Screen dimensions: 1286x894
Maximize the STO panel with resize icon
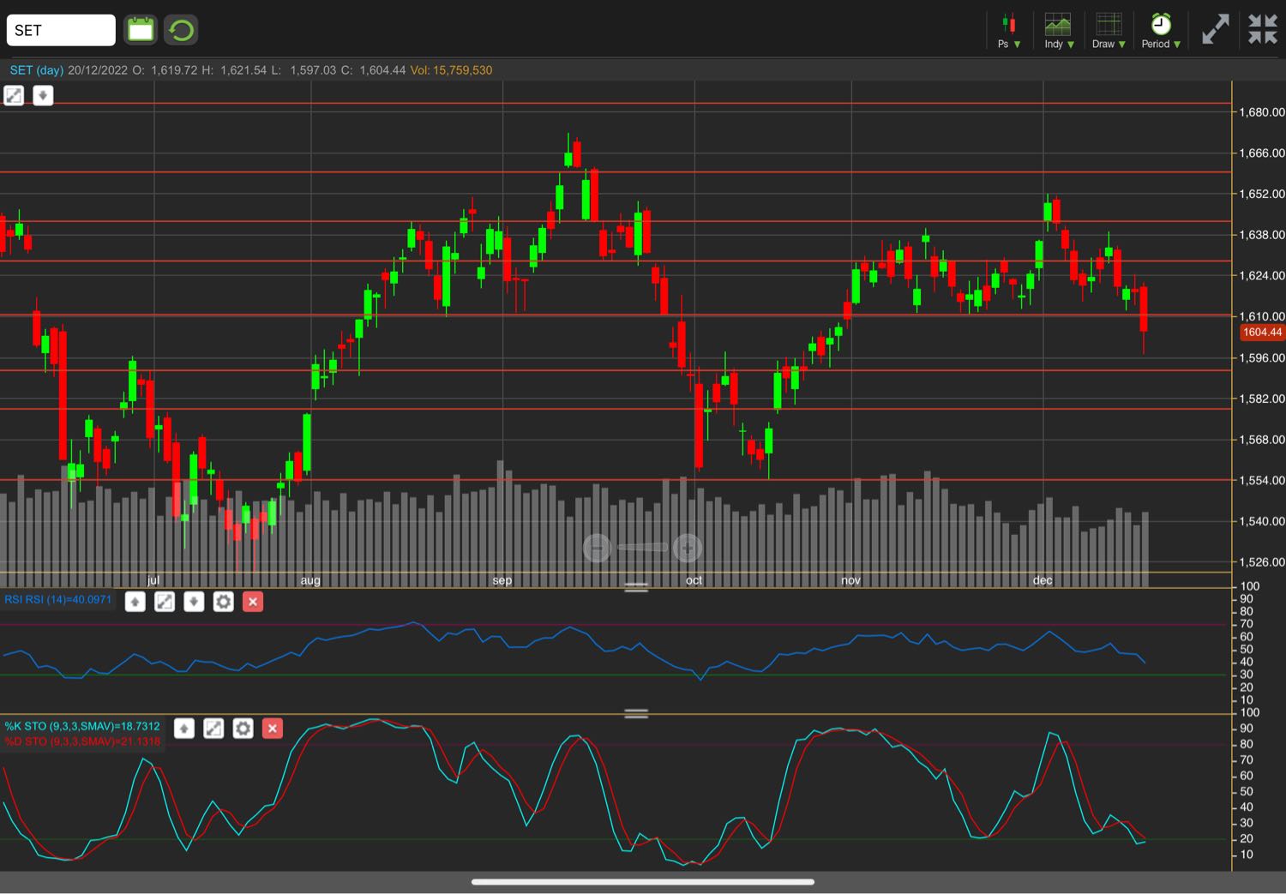[x=213, y=729]
